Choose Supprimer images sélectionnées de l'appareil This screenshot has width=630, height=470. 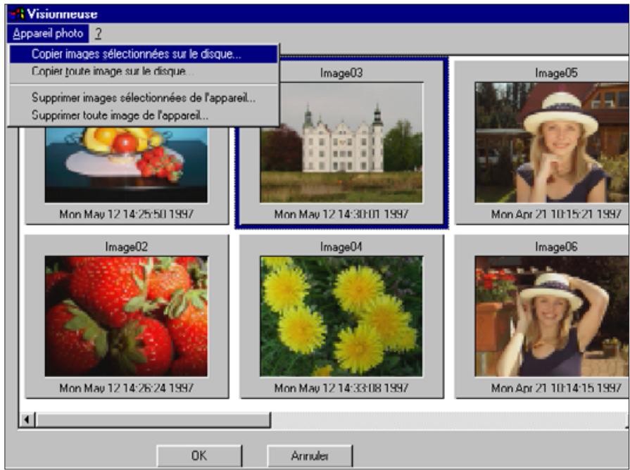tap(144, 98)
